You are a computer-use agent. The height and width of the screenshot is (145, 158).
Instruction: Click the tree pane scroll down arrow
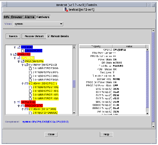[74, 113]
